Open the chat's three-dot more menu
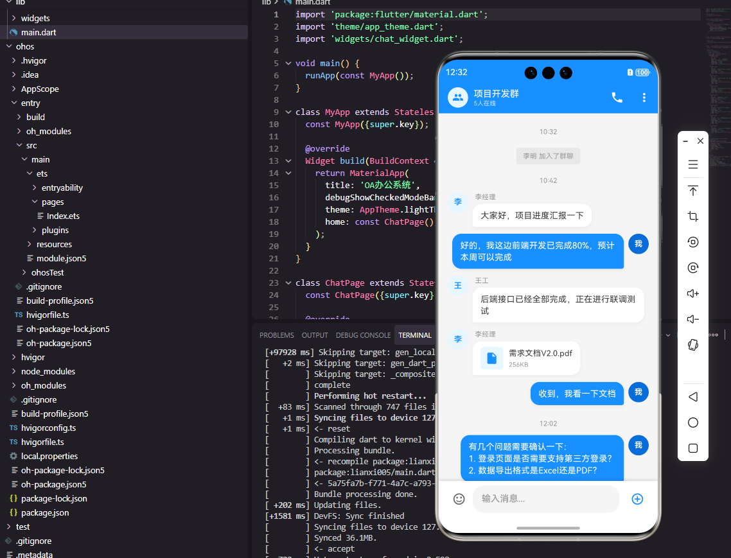The image size is (731, 558). point(644,98)
